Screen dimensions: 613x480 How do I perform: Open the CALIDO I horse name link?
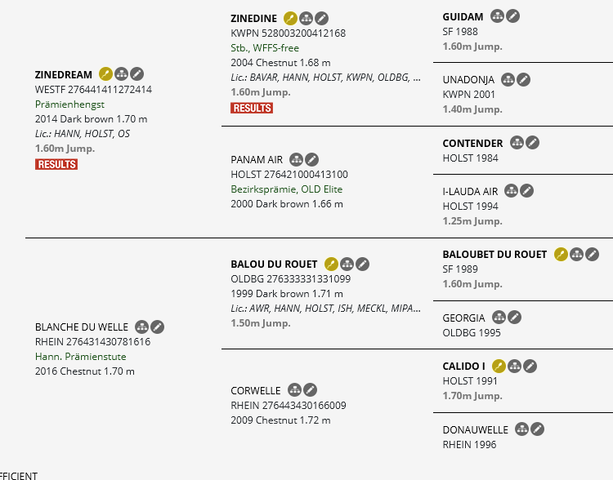tap(463, 367)
